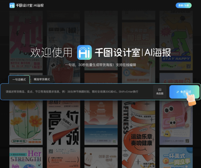Open the 一杯美式 coffee poster thumbnail
Viewport: 201px width, 168px height.
pos(176,157)
